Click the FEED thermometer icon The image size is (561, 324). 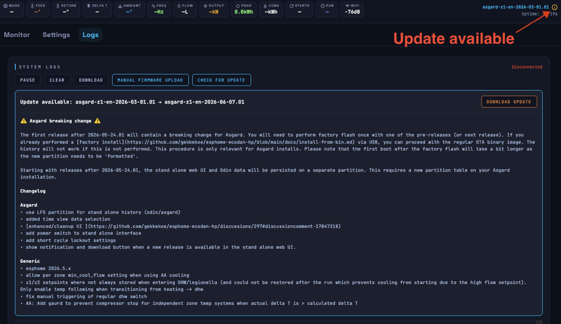tap(32, 6)
